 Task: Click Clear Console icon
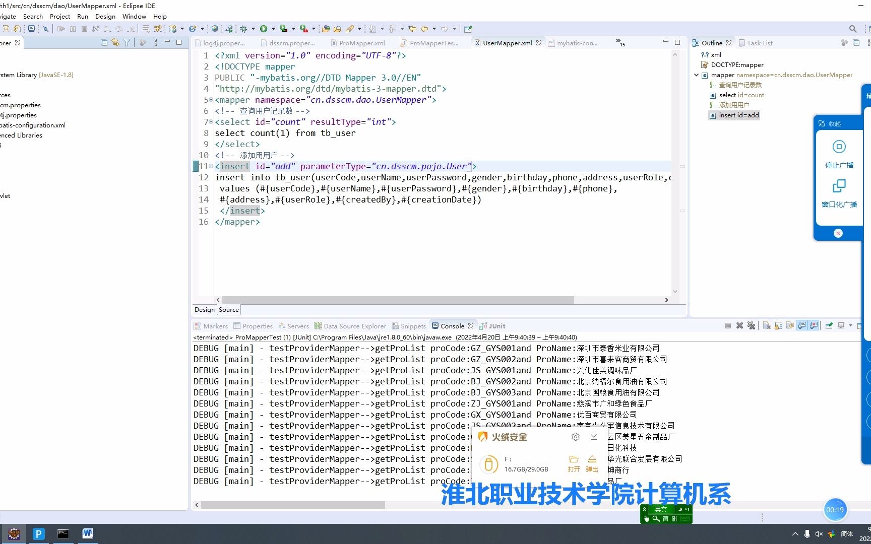767,326
